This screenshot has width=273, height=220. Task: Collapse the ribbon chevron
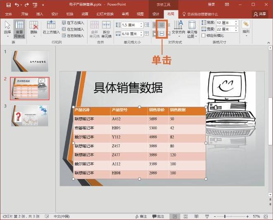click(x=268, y=43)
